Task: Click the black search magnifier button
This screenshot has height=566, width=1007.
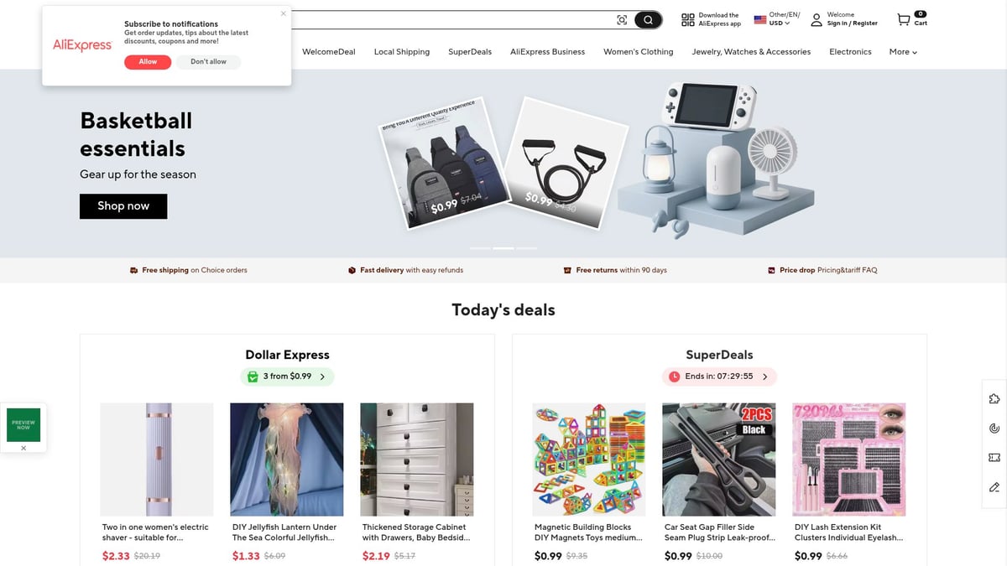Action: [648, 20]
